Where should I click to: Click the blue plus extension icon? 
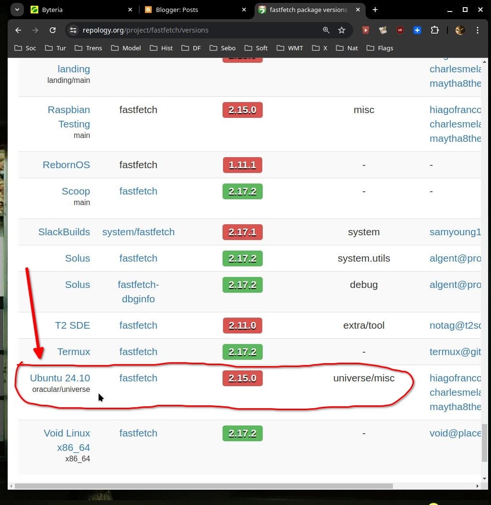(417, 30)
